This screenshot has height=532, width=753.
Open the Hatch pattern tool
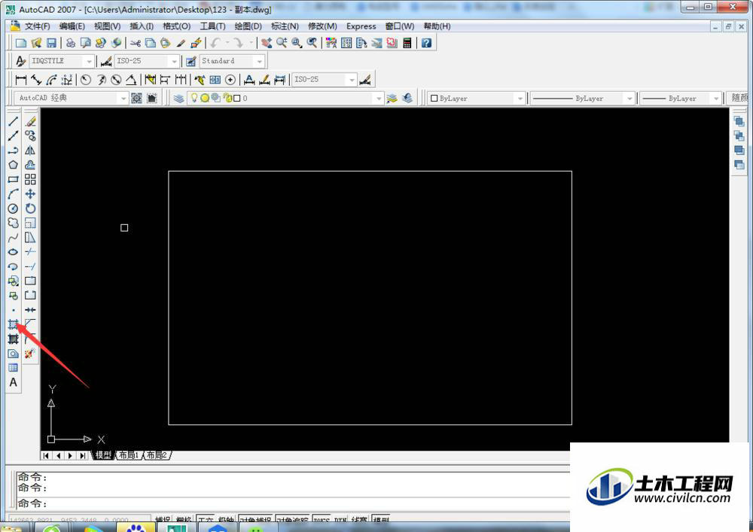pyautogui.click(x=13, y=324)
